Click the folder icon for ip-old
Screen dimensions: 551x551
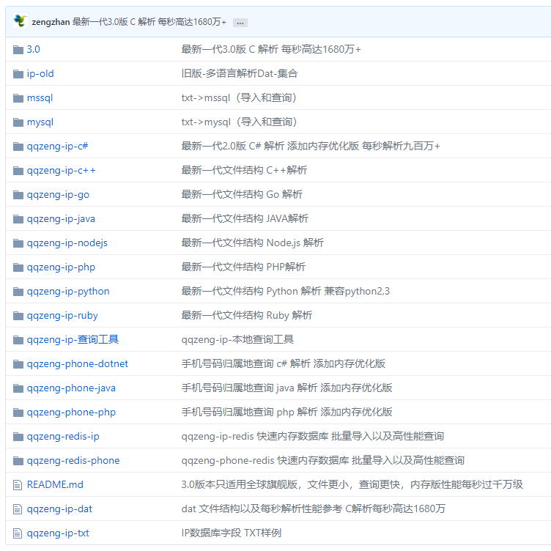[x=18, y=74]
